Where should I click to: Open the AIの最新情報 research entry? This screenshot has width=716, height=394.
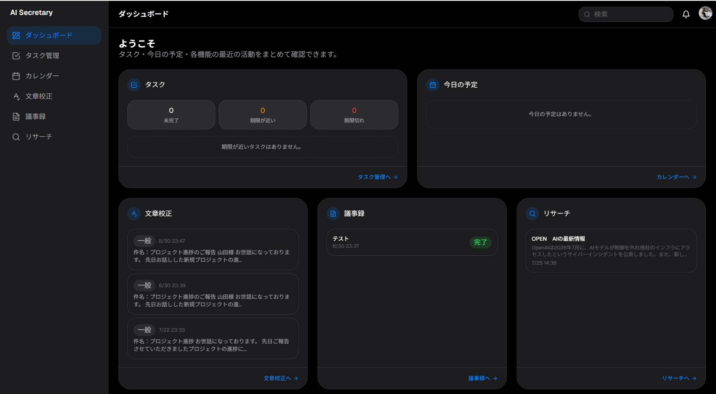coord(611,250)
